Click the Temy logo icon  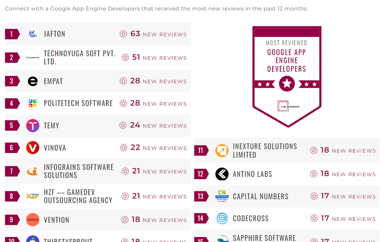[33, 125]
